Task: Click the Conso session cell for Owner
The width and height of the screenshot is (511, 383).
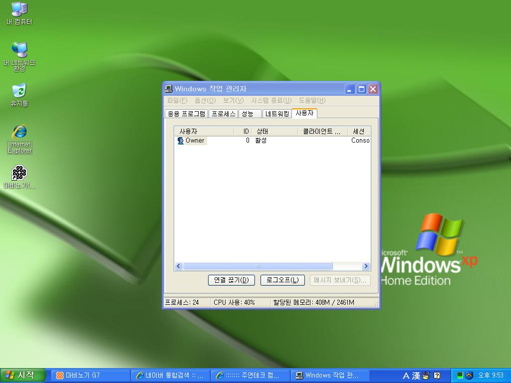Action: point(360,140)
